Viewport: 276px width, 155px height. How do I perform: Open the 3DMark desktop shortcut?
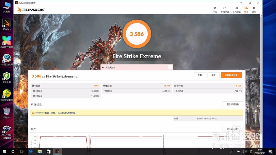pyautogui.click(x=7, y=25)
